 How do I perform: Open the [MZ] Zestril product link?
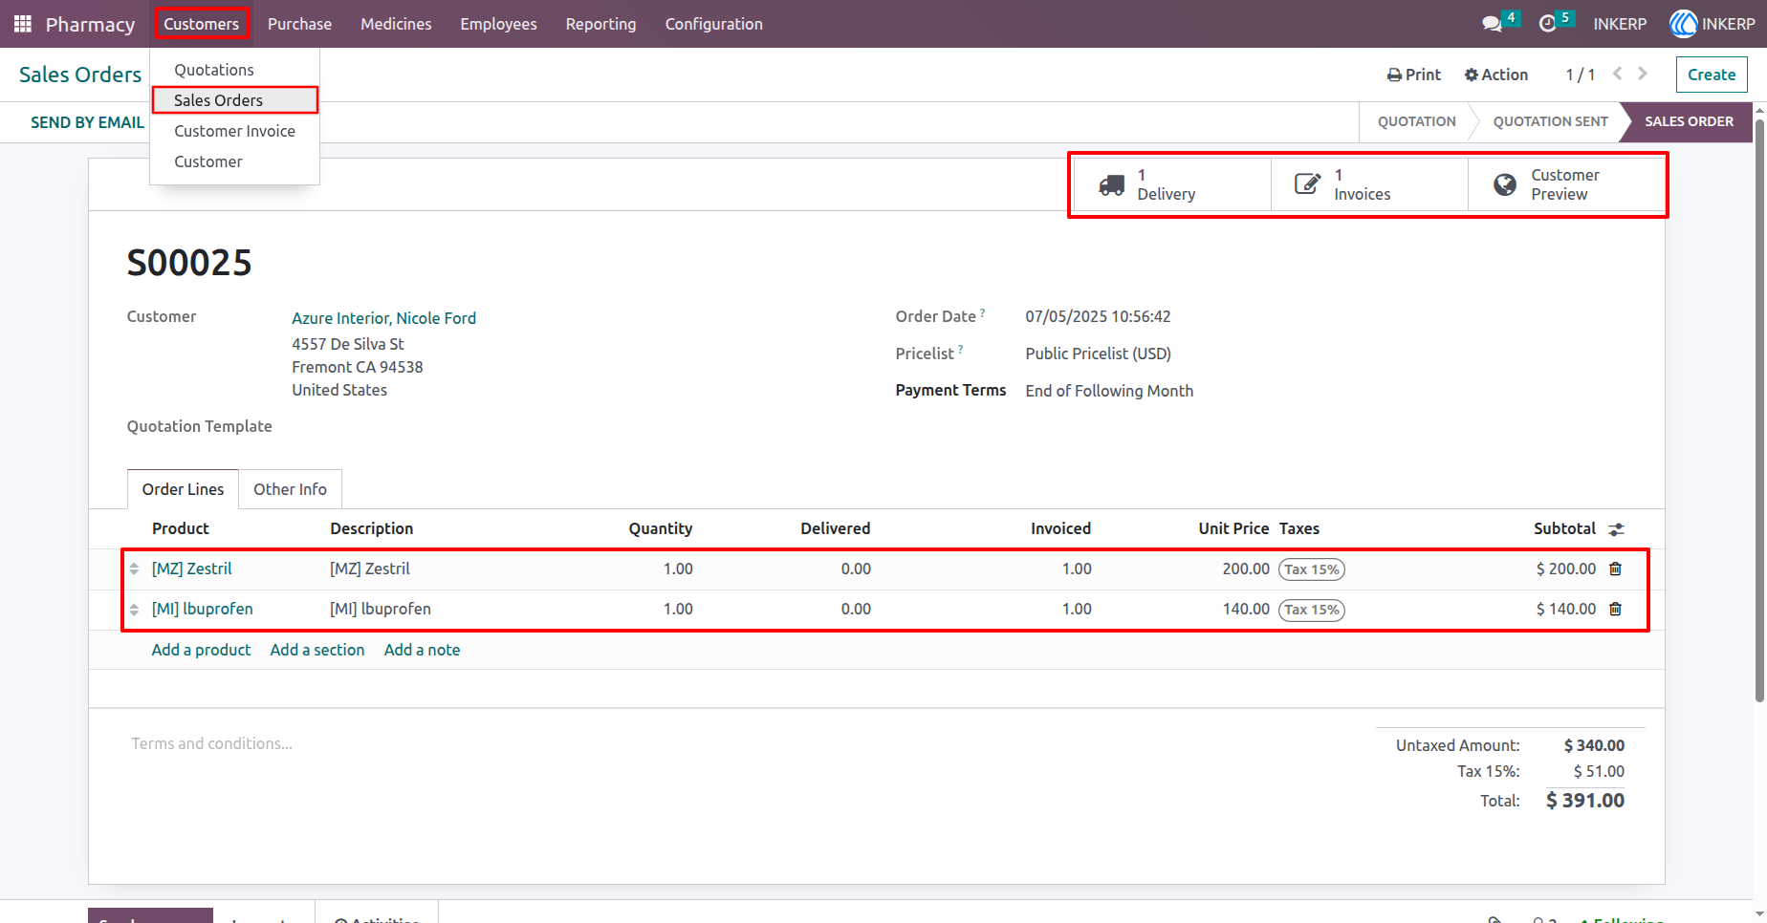[191, 569]
